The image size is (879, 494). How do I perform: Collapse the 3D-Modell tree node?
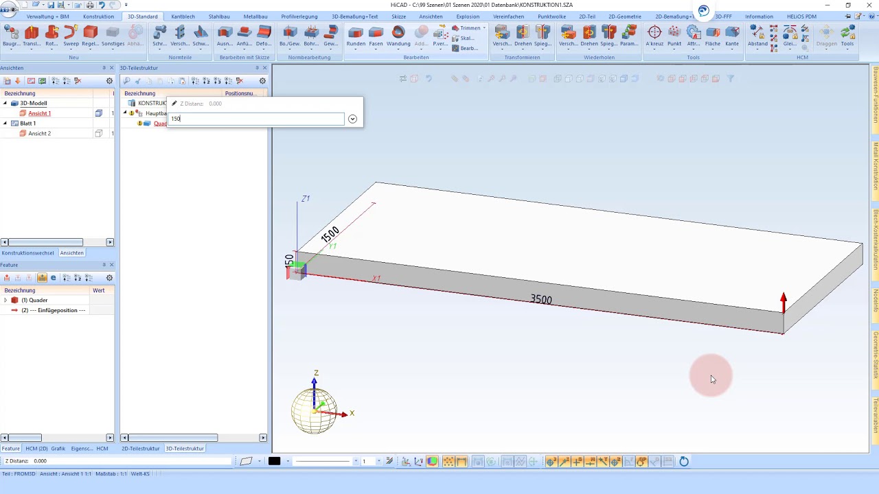click(5, 103)
